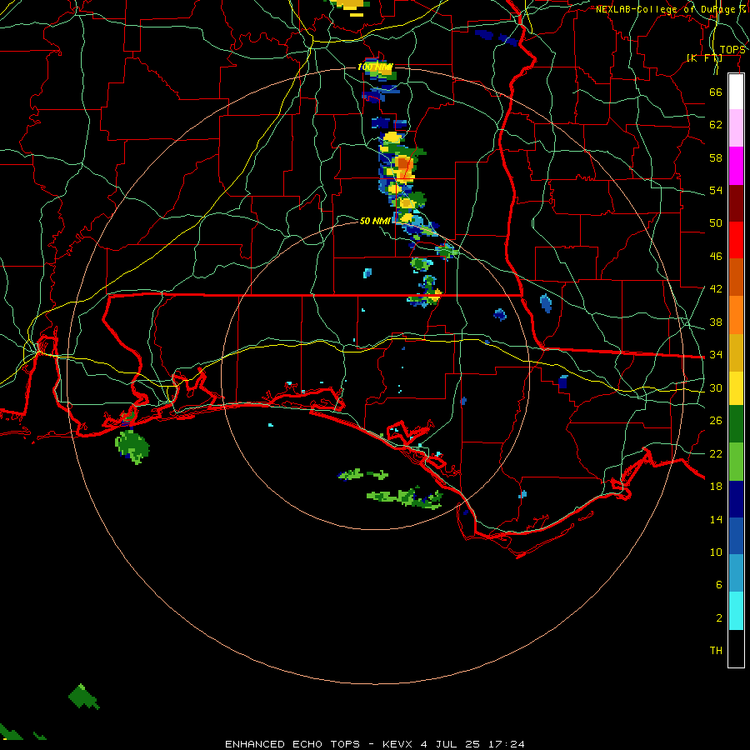Click the green echo blob offshore near Mobile Bay

coord(132,447)
